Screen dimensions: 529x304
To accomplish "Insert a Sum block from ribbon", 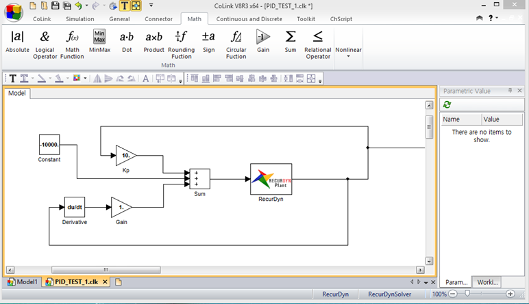I will pos(291,42).
